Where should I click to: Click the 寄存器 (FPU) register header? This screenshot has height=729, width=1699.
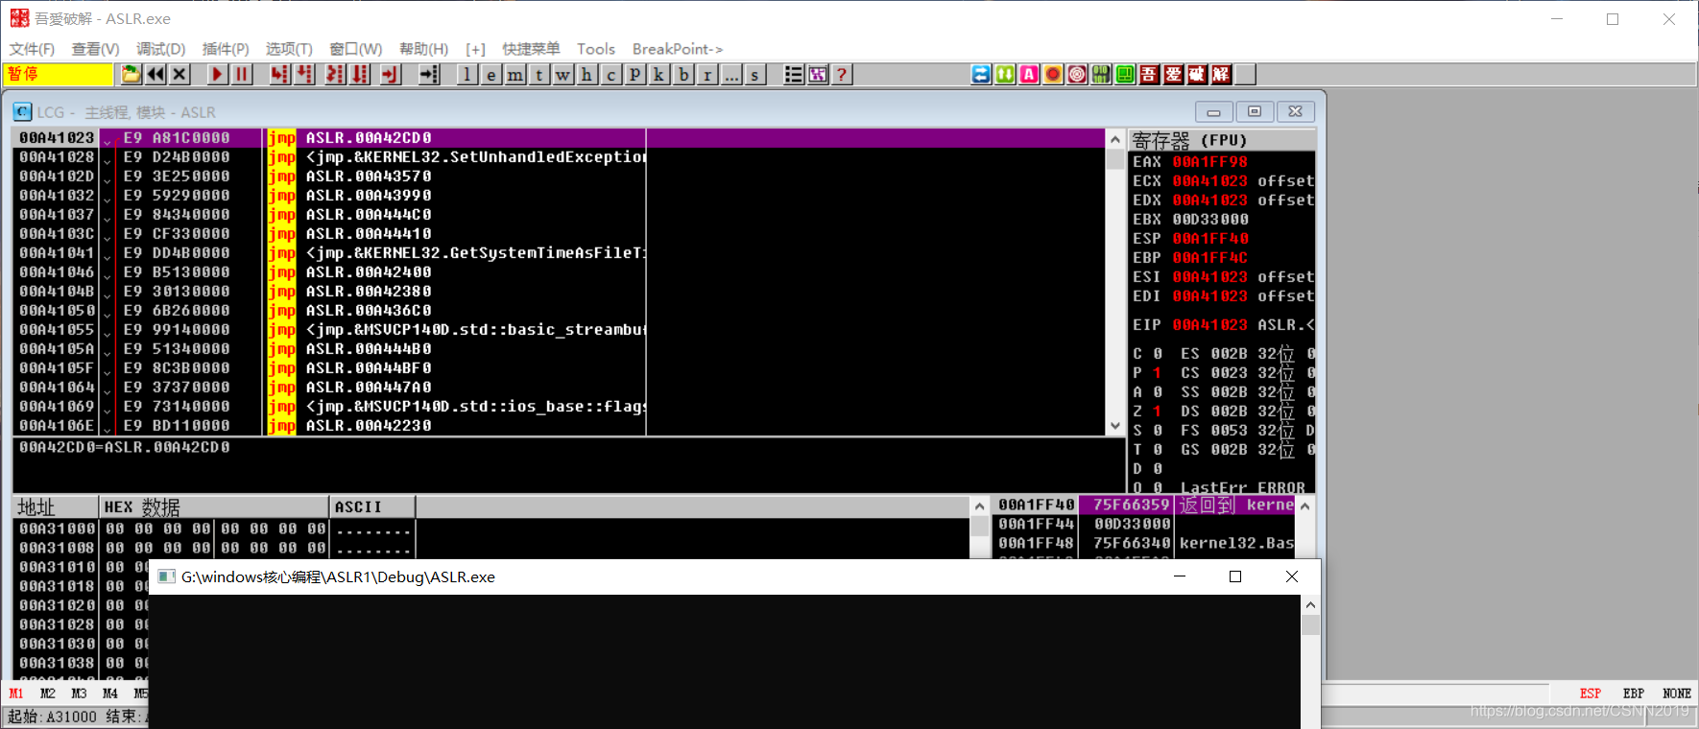(1221, 140)
